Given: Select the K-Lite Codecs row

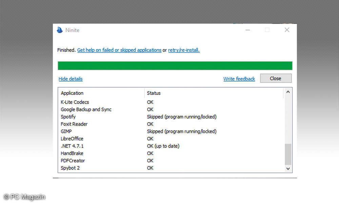Looking at the screenshot, I should 75,102.
